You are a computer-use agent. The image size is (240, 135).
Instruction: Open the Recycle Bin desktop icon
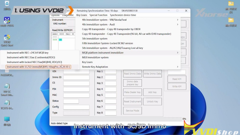tap(7, 5)
